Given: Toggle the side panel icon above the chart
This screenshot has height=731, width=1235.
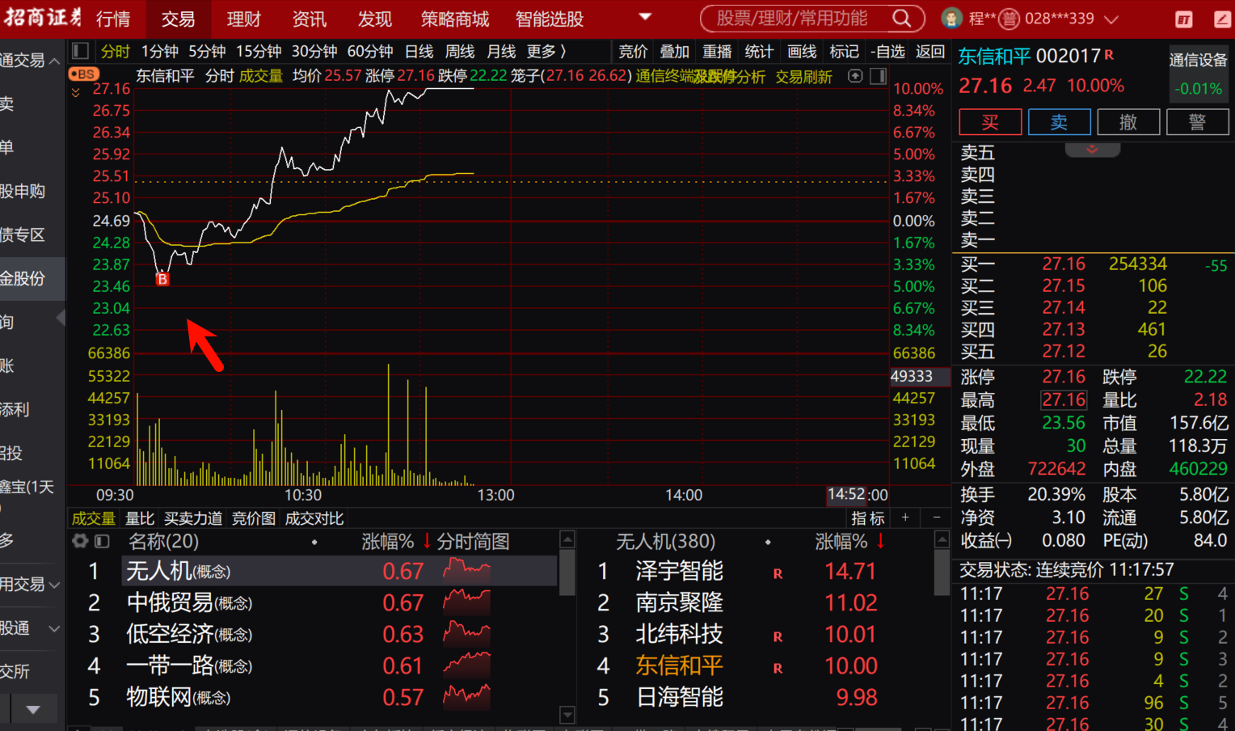Looking at the screenshot, I should (x=879, y=76).
